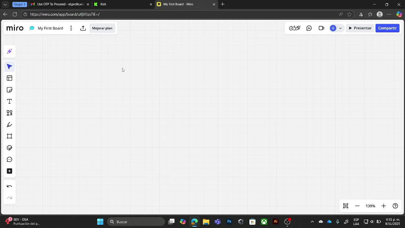
Task: Open the My First Board title
Action: pos(50,28)
